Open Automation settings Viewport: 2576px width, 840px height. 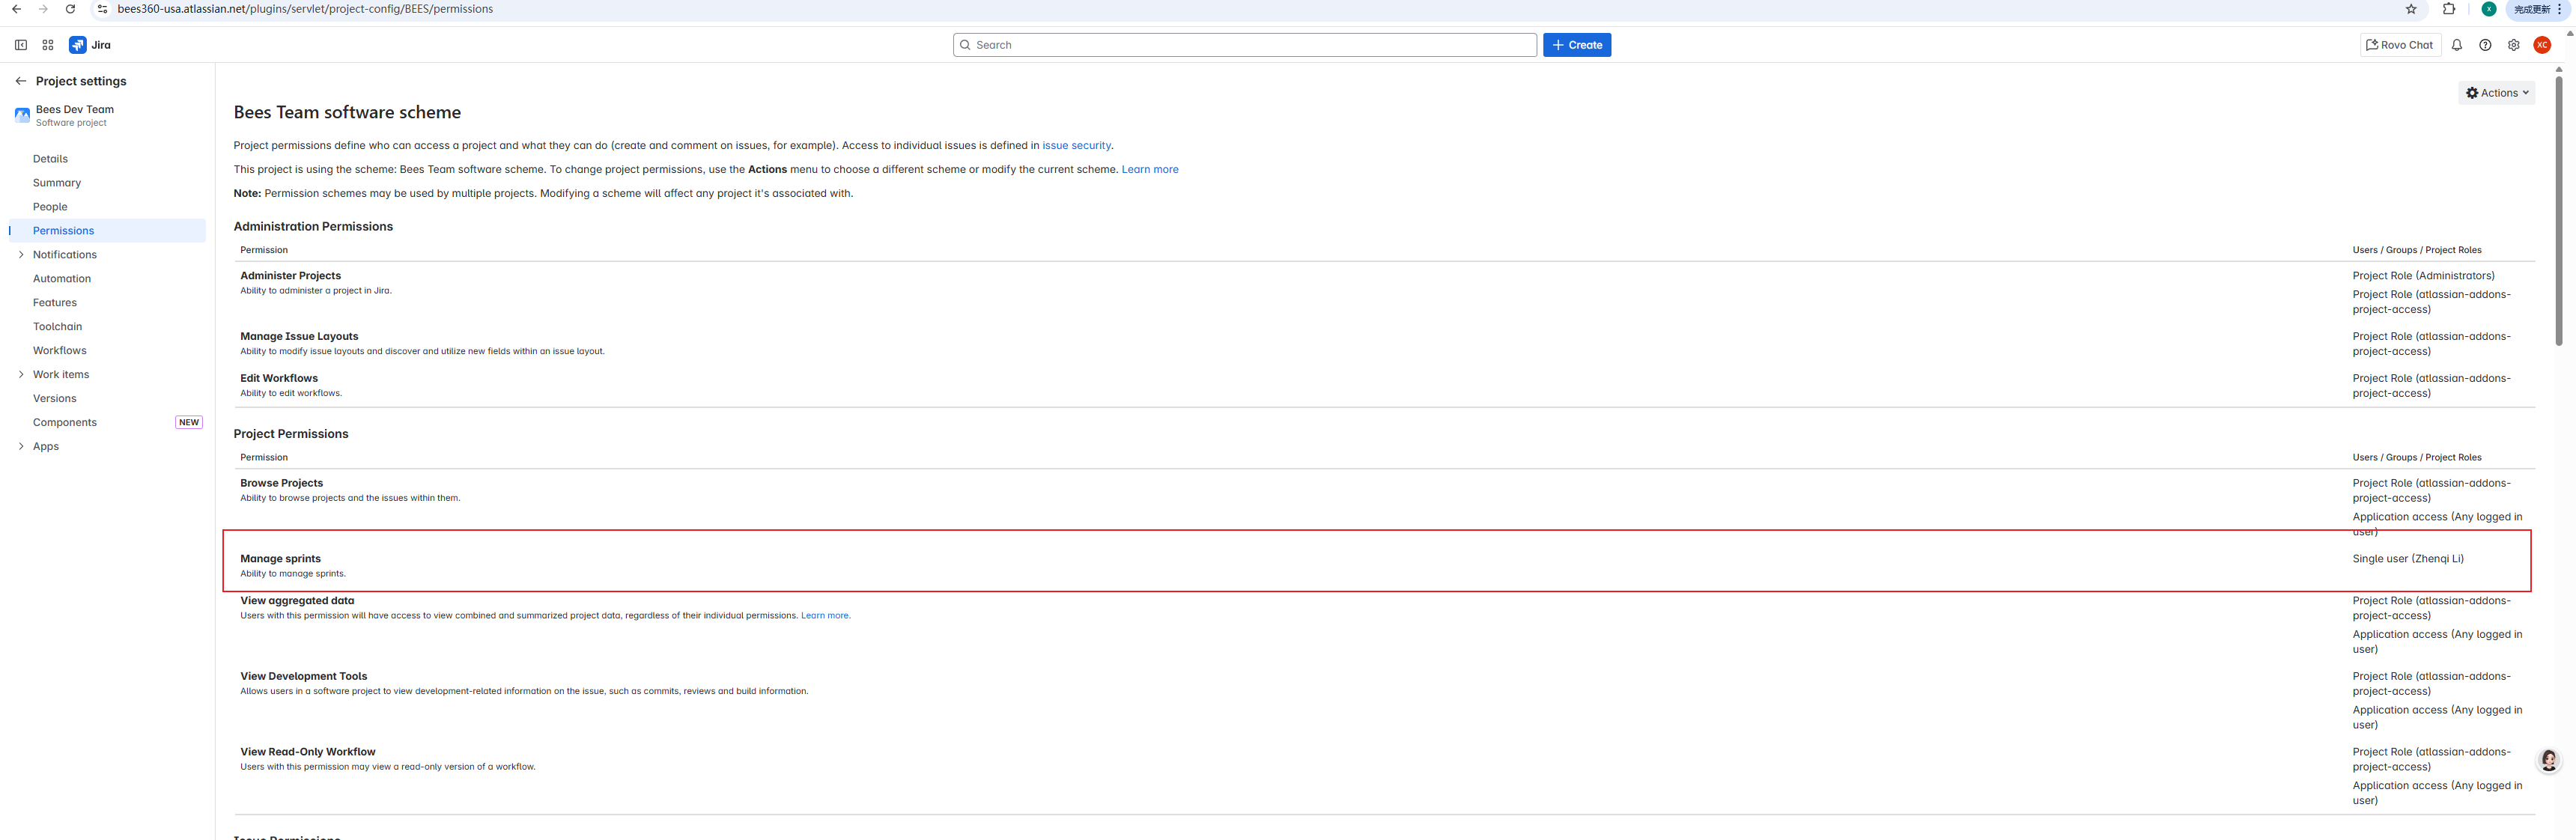click(x=62, y=279)
